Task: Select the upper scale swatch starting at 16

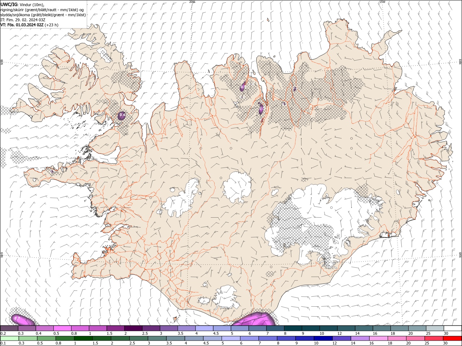Action: coord(382,328)
